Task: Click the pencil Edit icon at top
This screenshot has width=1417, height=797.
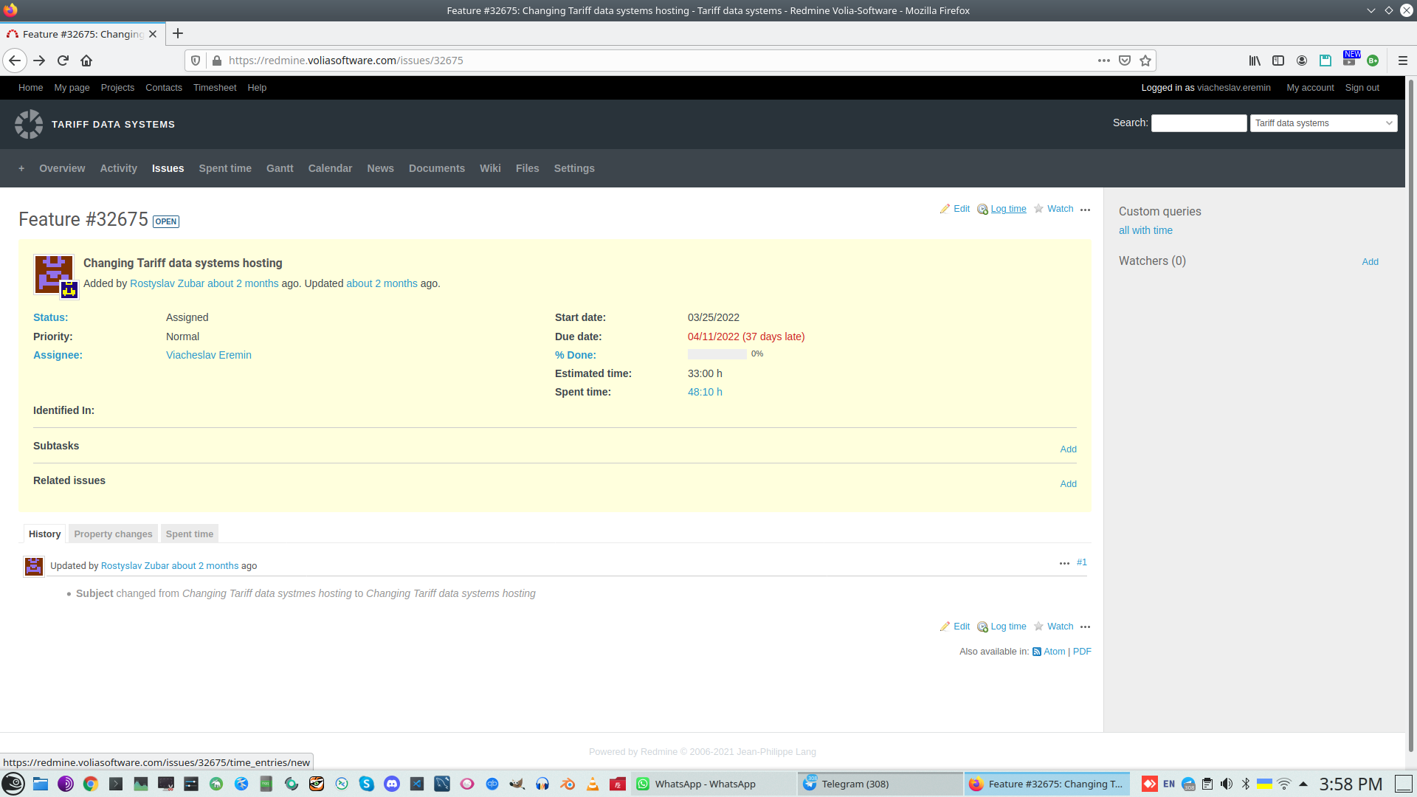Action: click(x=945, y=209)
